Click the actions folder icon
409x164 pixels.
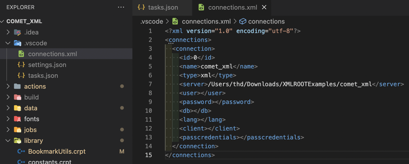pyautogui.click(x=18, y=86)
